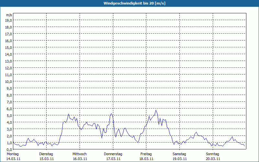The height and width of the screenshot is (162, 259).
Task: Select the 'Montag' day label
Action: click(13, 154)
